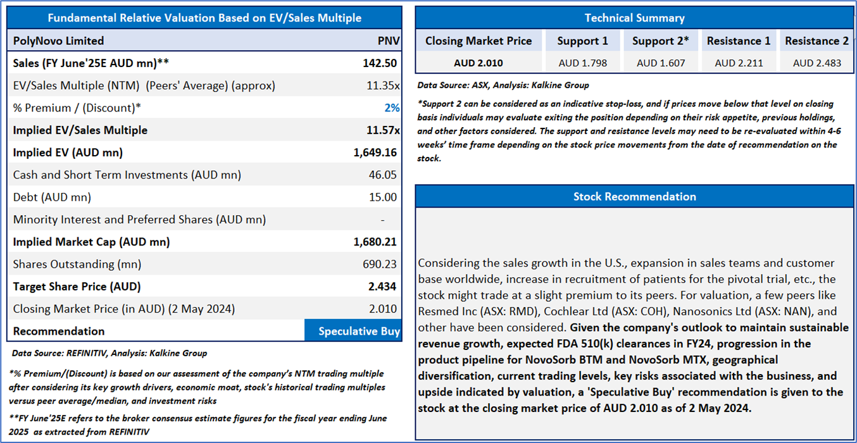Click the Implied EV value 1,649.16
857x443 pixels.
[376, 153]
